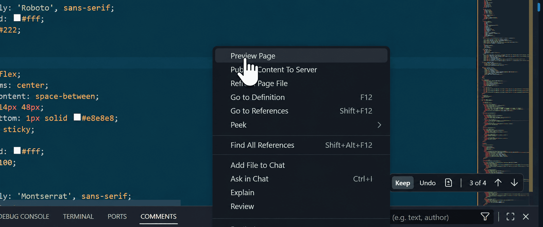Select the Comments tab
The image size is (543, 227).
pyautogui.click(x=158, y=216)
